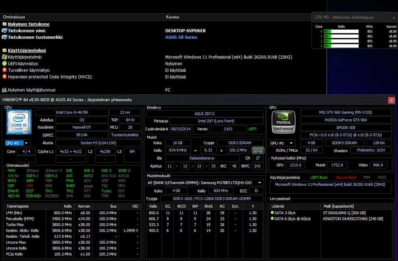Screen dimensions: 398x261
Task: Click the Tietokoneen nimi monitor icon
Action: point(4,31)
